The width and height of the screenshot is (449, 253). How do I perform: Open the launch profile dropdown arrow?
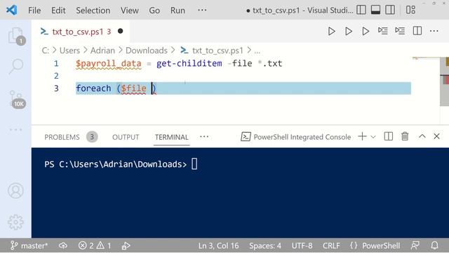click(x=373, y=137)
